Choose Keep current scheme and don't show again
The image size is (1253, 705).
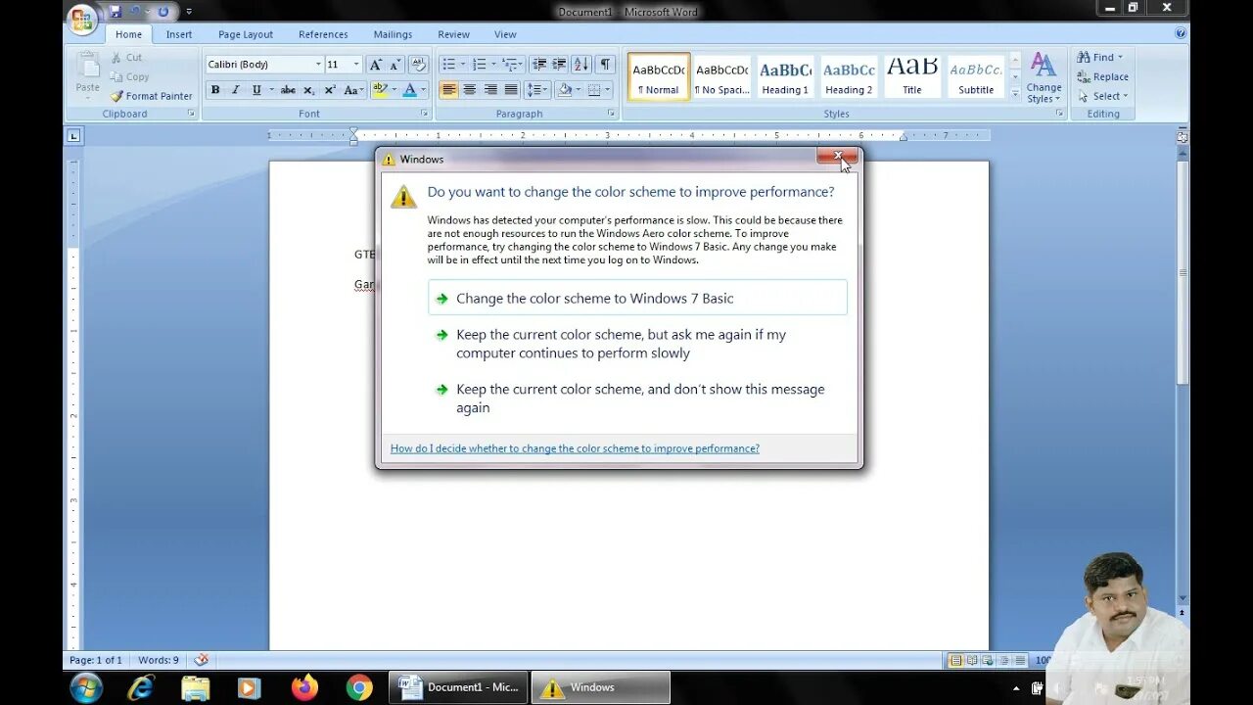(637, 399)
